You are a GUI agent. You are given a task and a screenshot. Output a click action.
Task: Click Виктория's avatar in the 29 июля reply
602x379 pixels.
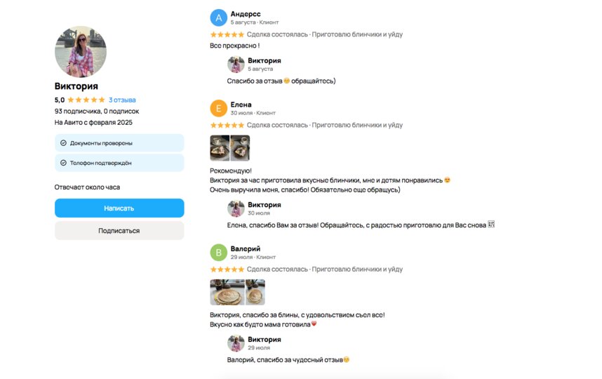(x=236, y=343)
